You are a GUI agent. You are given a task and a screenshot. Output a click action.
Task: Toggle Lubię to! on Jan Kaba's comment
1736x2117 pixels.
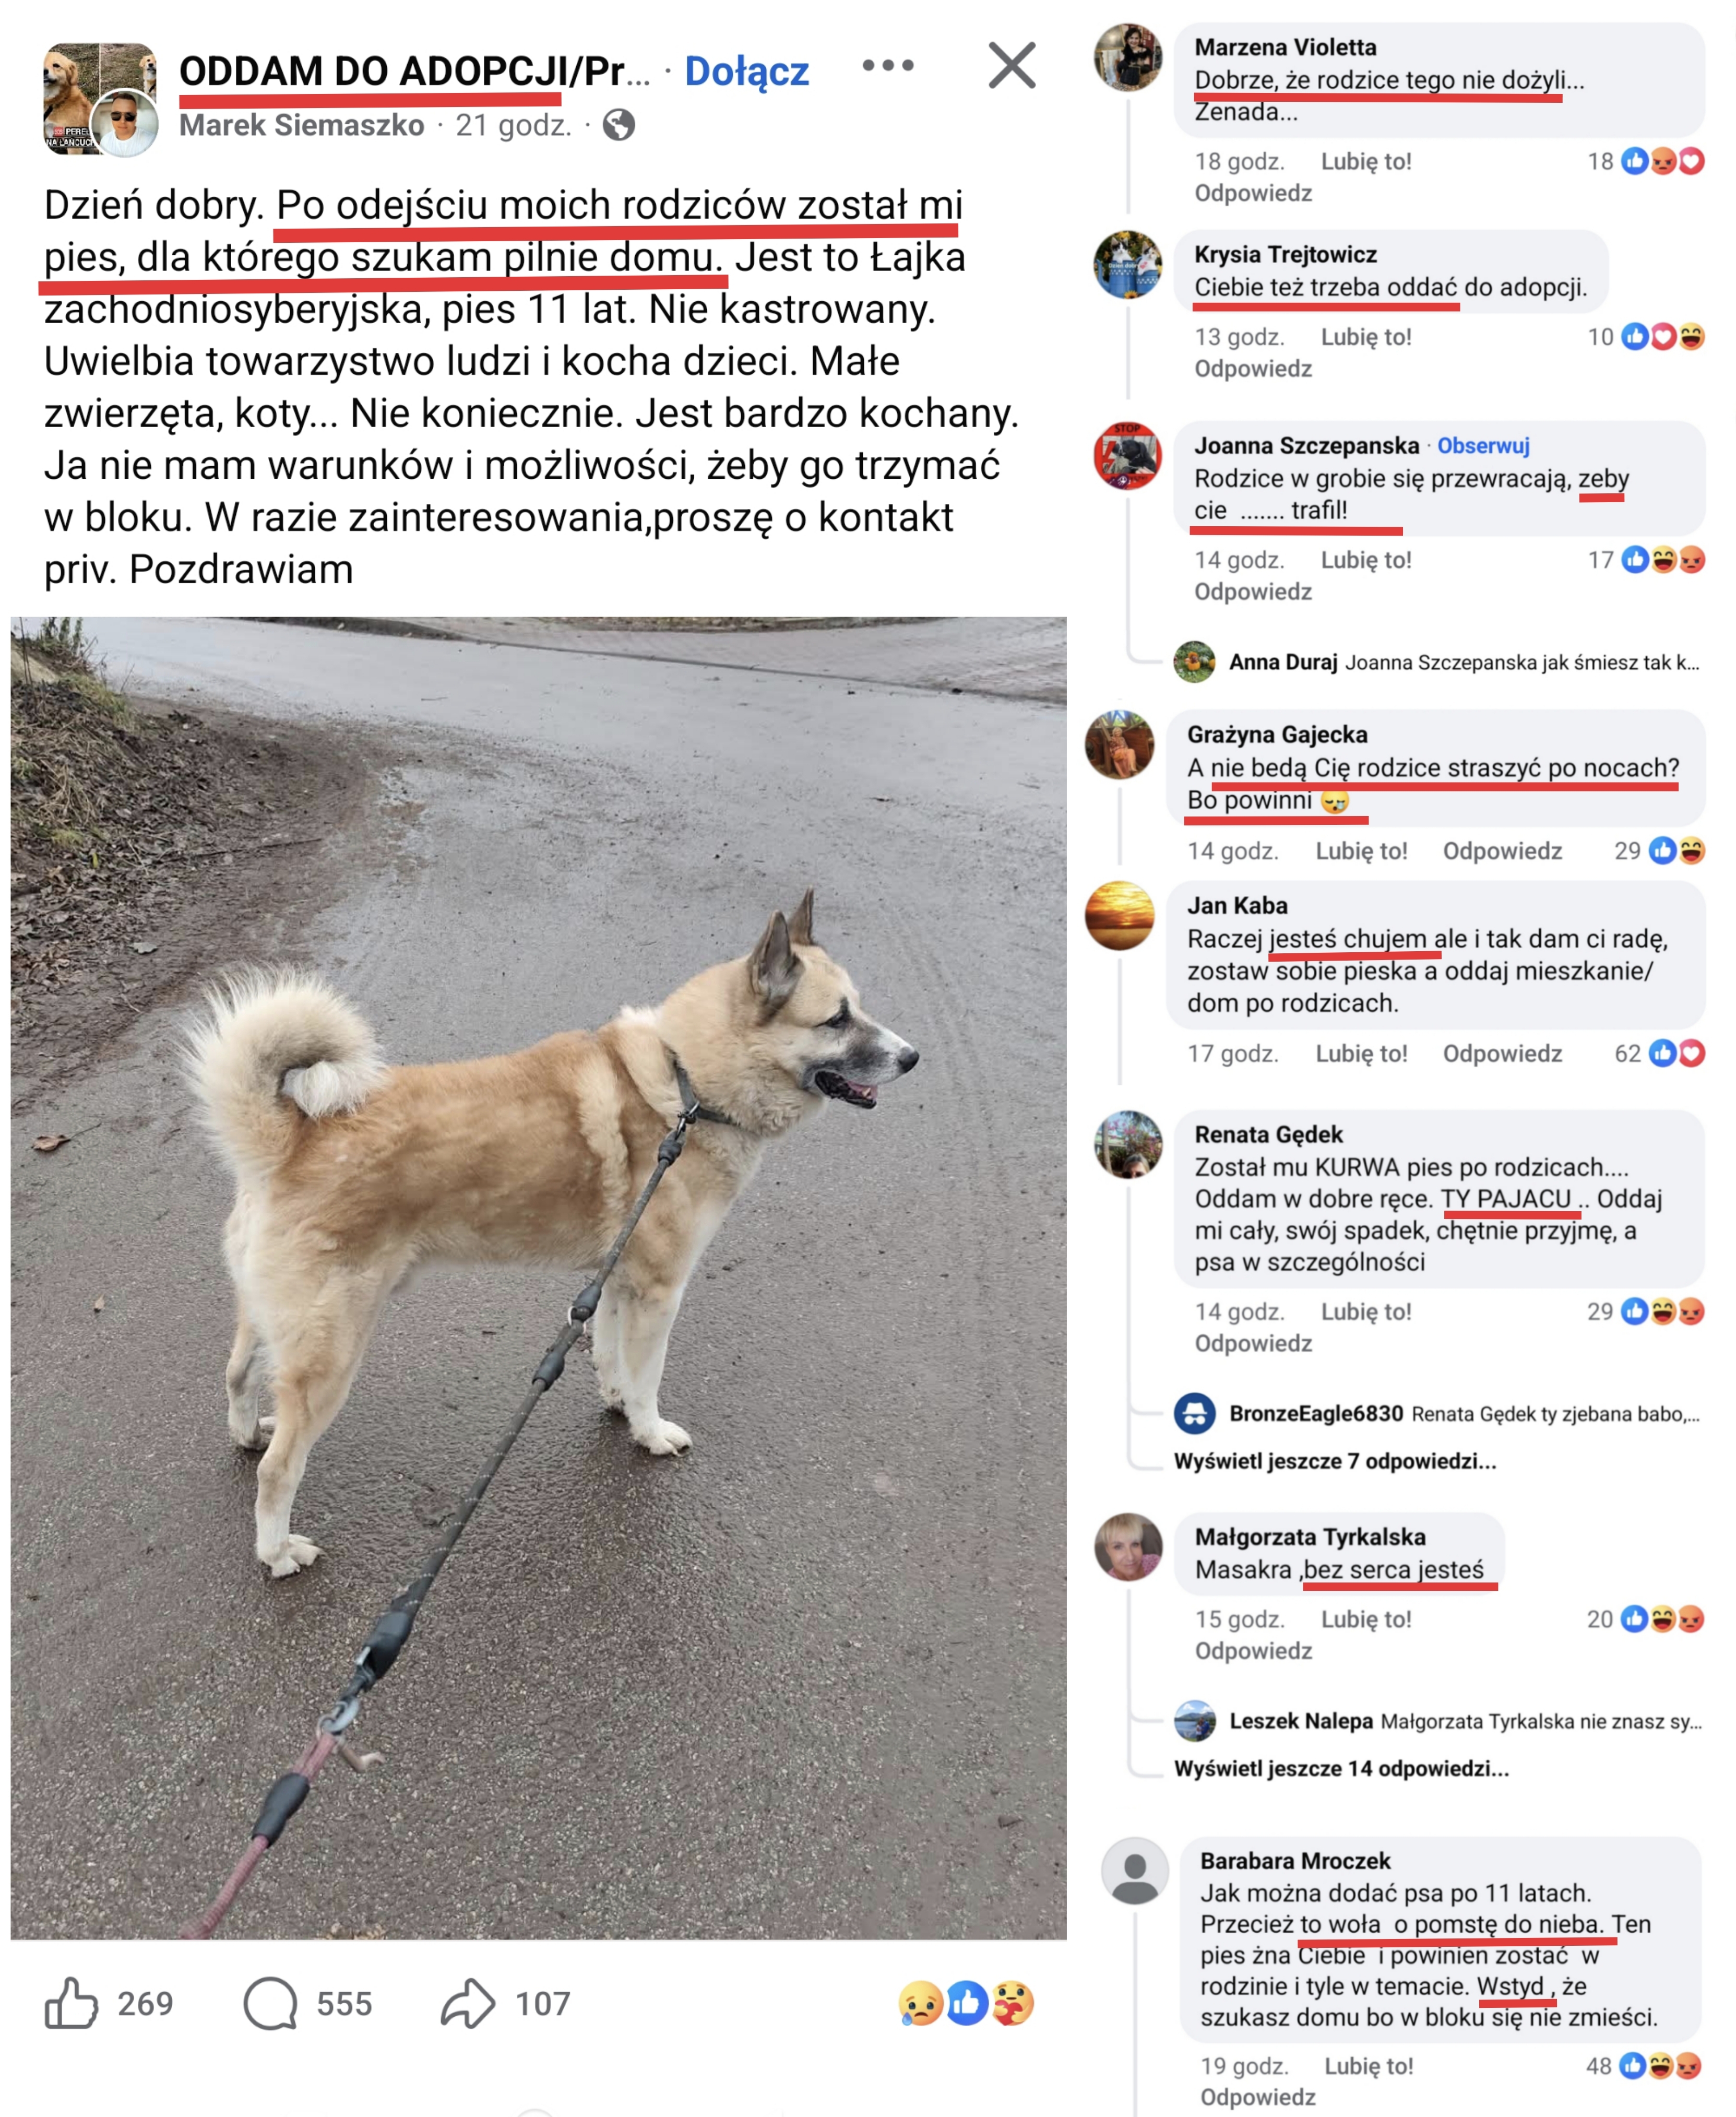[1361, 1054]
